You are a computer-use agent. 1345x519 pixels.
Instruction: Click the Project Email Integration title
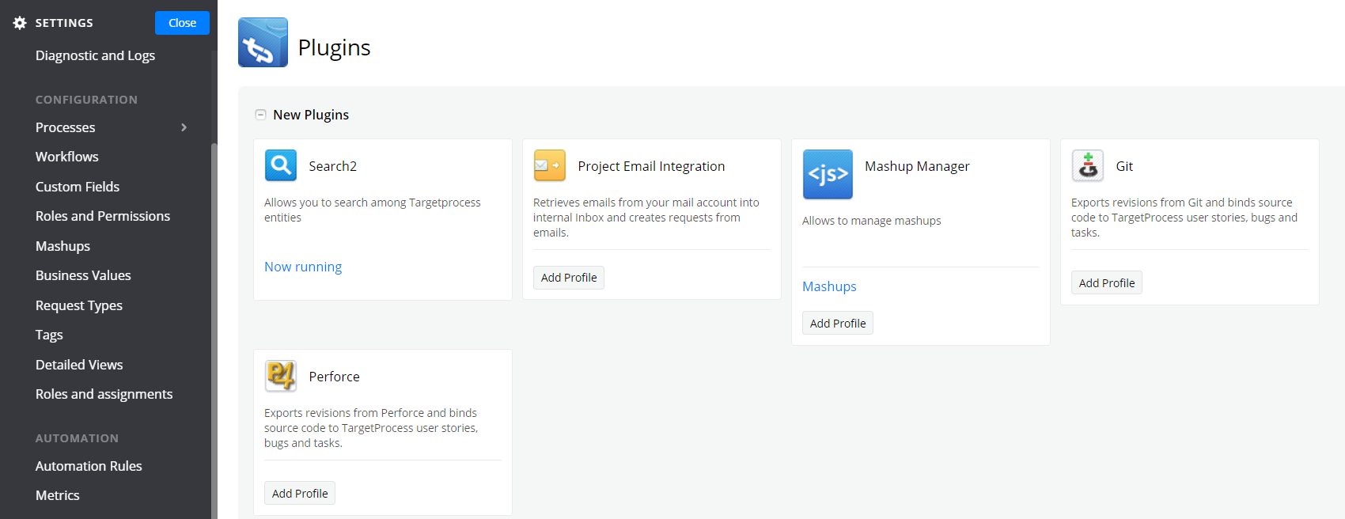click(651, 166)
